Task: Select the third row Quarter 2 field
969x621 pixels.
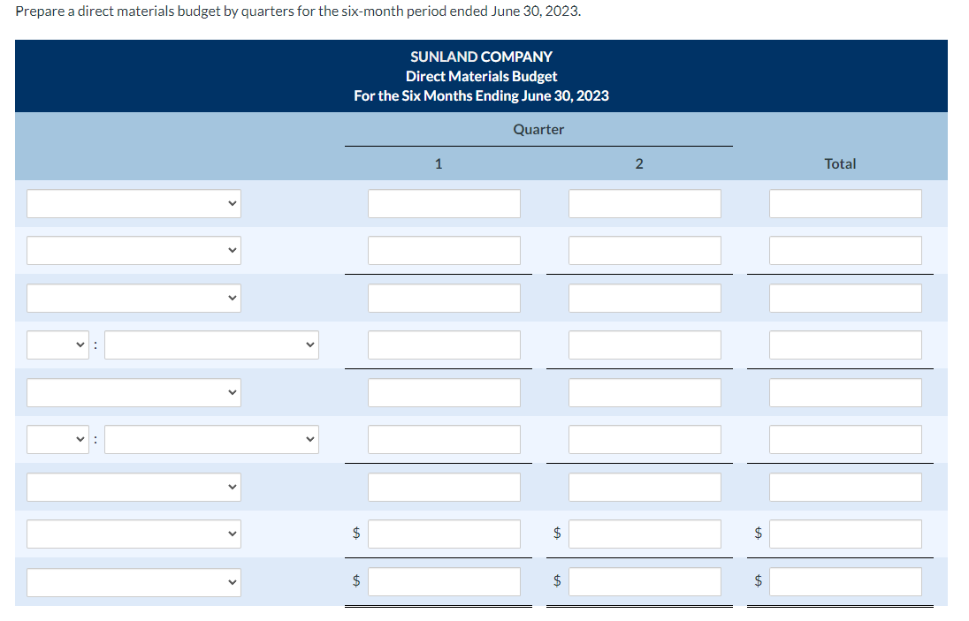Action: click(645, 298)
